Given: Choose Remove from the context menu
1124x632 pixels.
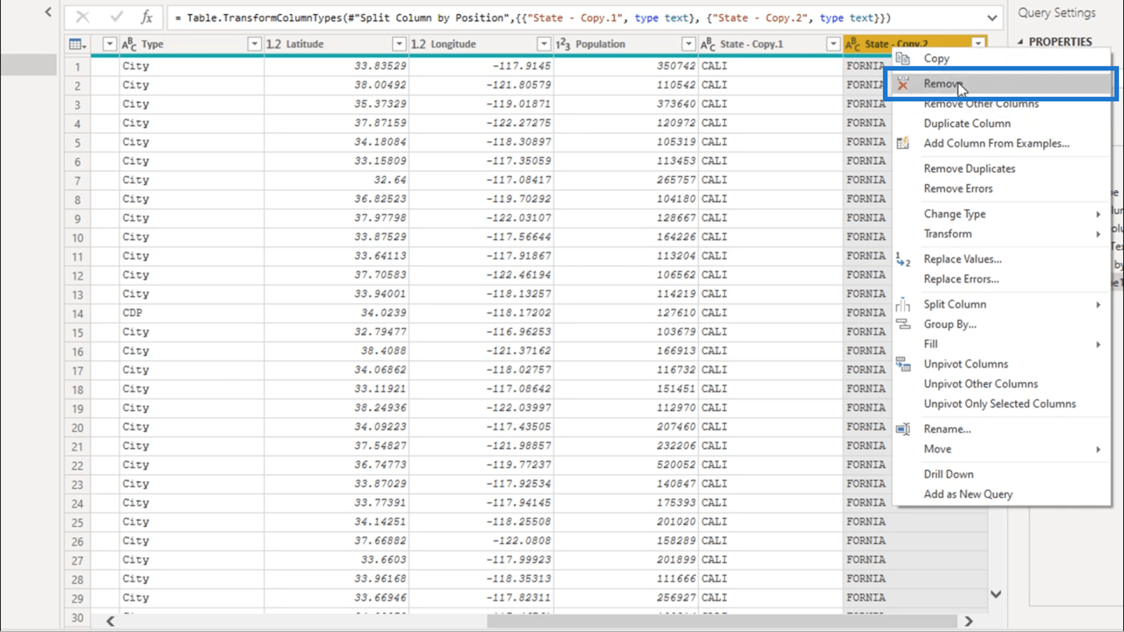Looking at the screenshot, I should click(x=1002, y=84).
